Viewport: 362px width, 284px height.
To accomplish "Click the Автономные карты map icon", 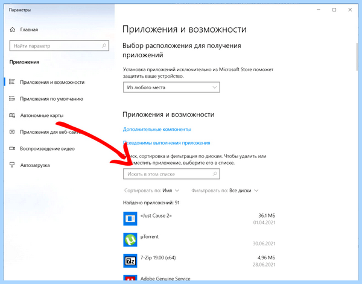I will [12, 115].
